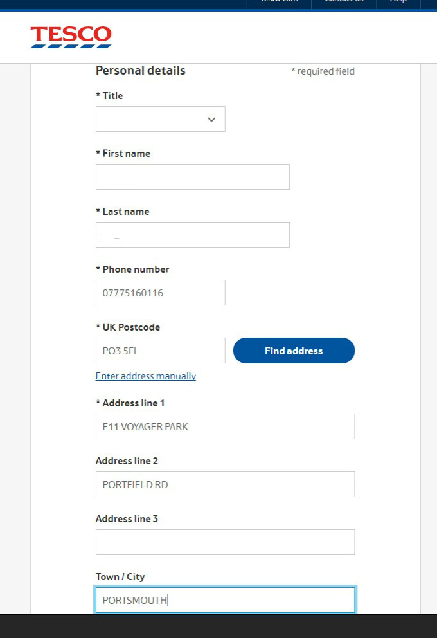
Task: Click Address line 1 showing E11 VOYAGER PARK
Action: point(225,426)
